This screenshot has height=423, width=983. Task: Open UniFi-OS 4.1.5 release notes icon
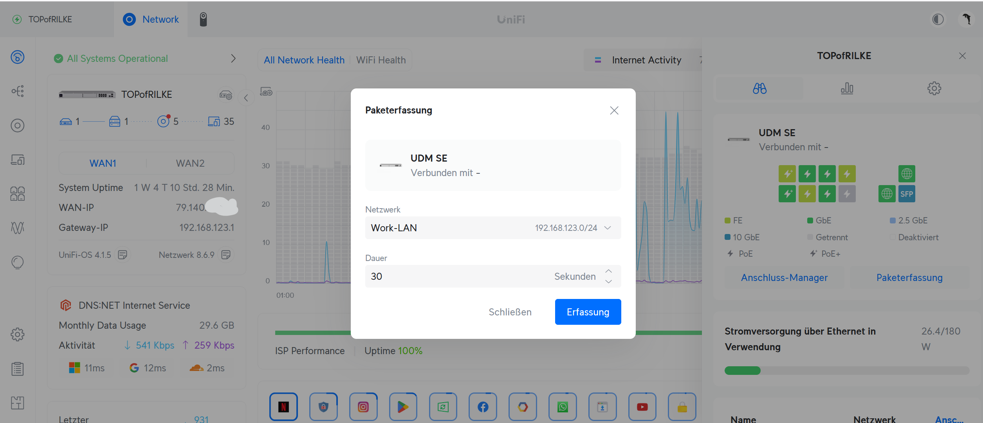pos(123,255)
